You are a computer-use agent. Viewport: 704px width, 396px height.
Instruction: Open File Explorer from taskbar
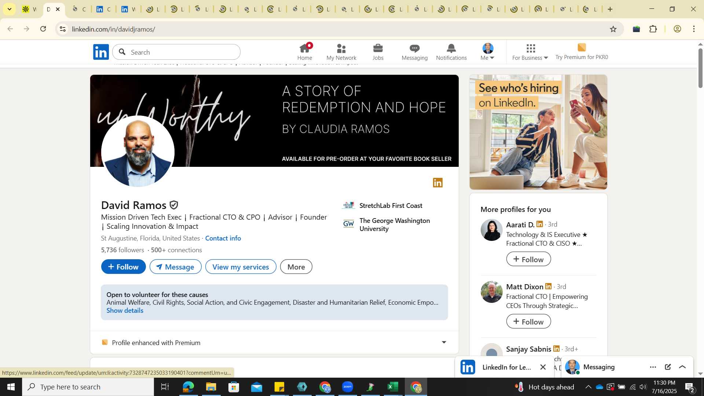tap(211, 387)
